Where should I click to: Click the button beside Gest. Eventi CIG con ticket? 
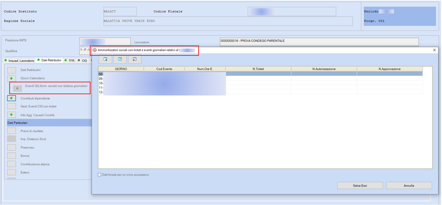[12, 106]
